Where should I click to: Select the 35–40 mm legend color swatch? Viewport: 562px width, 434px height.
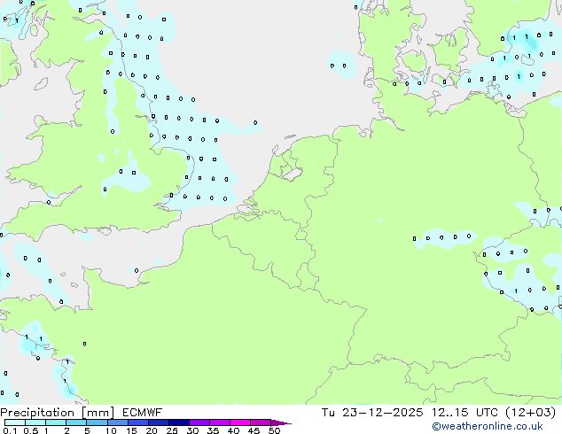(220, 422)
